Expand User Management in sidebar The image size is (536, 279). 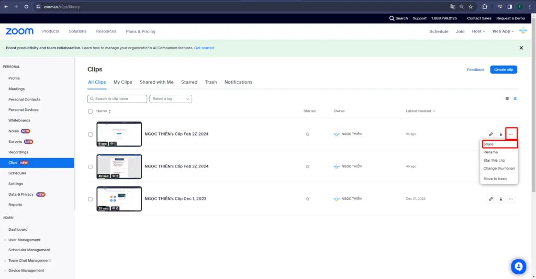click(x=24, y=240)
